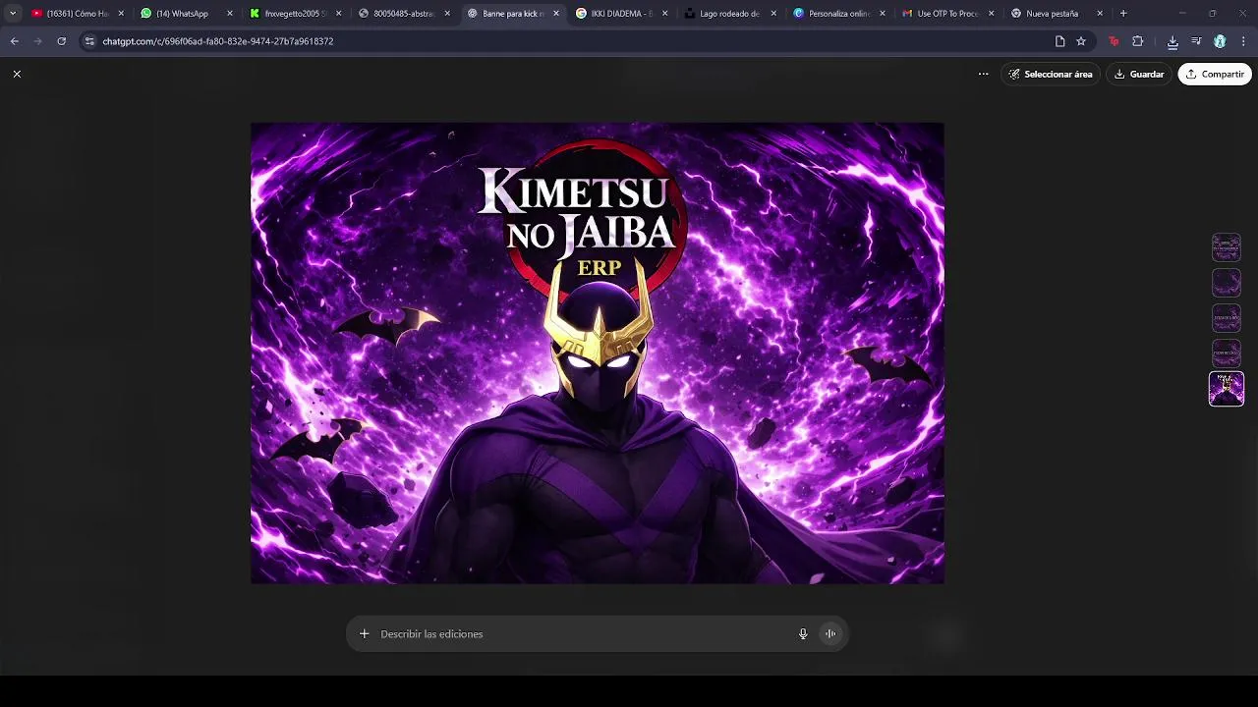1258x707 pixels.
Task: Focus the Describir las ediciones input field
Action: (585, 633)
